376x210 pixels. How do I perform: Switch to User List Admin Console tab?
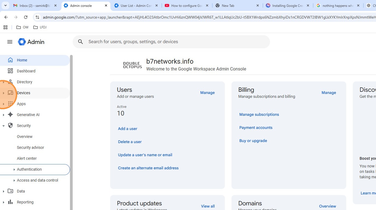136,5
